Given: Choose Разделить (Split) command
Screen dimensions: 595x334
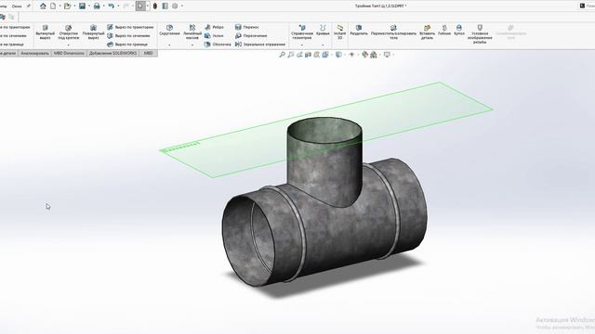Looking at the screenshot, I should tap(359, 31).
